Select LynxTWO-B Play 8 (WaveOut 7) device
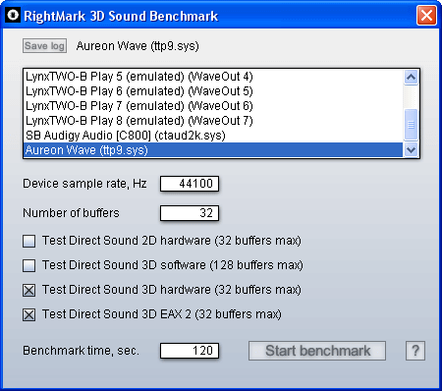The image size is (442, 391). click(213, 121)
